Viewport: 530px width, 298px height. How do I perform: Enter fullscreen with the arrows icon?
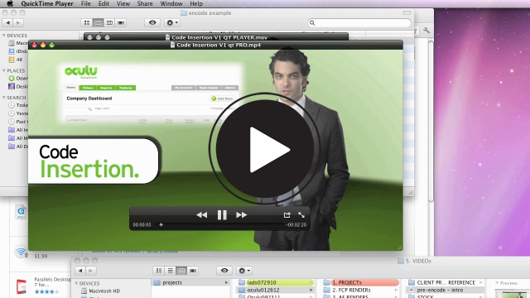[301, 215]
